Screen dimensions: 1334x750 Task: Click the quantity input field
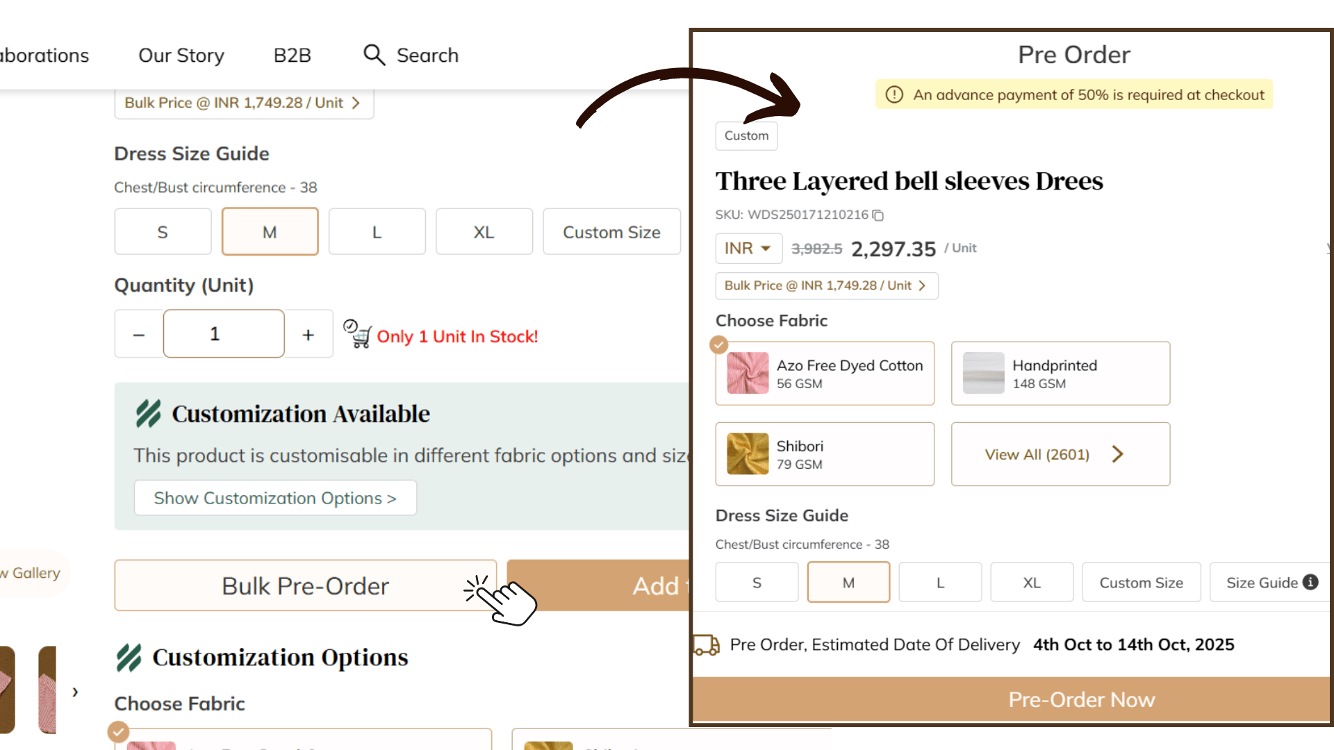(223, 334)
